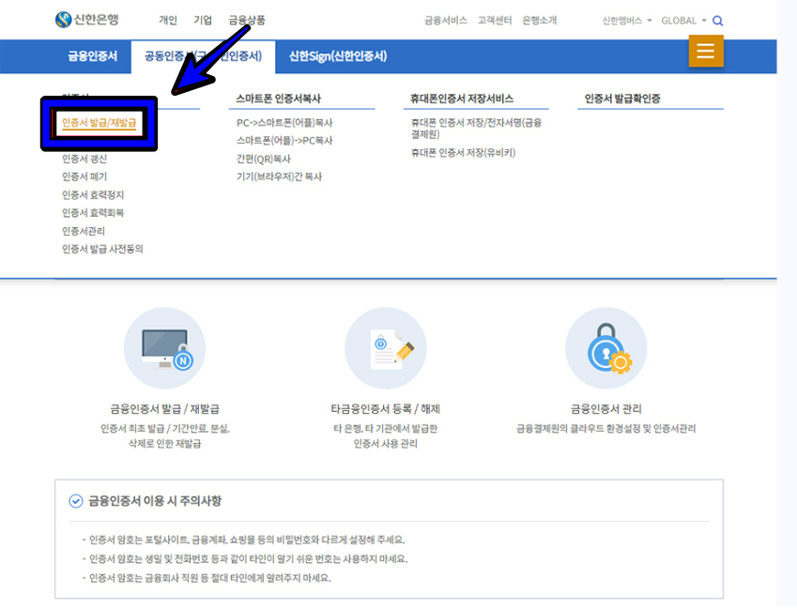Click the 휴대폰인증서 저장서비스 heading
The image size is (797, 610).
(462, 99)
